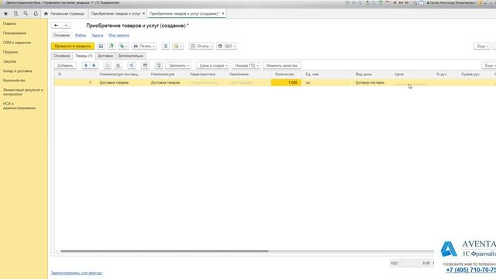Close the first Приобретение товаров и услуг tab
The image size is (496, 279).
(143, 14)
